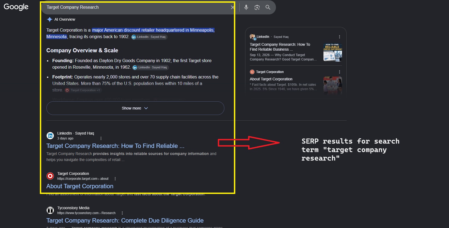This screenshot has width=449, height=228.
Task: Click highlighted text major American discount retailer
Action: tap(130, 33)
